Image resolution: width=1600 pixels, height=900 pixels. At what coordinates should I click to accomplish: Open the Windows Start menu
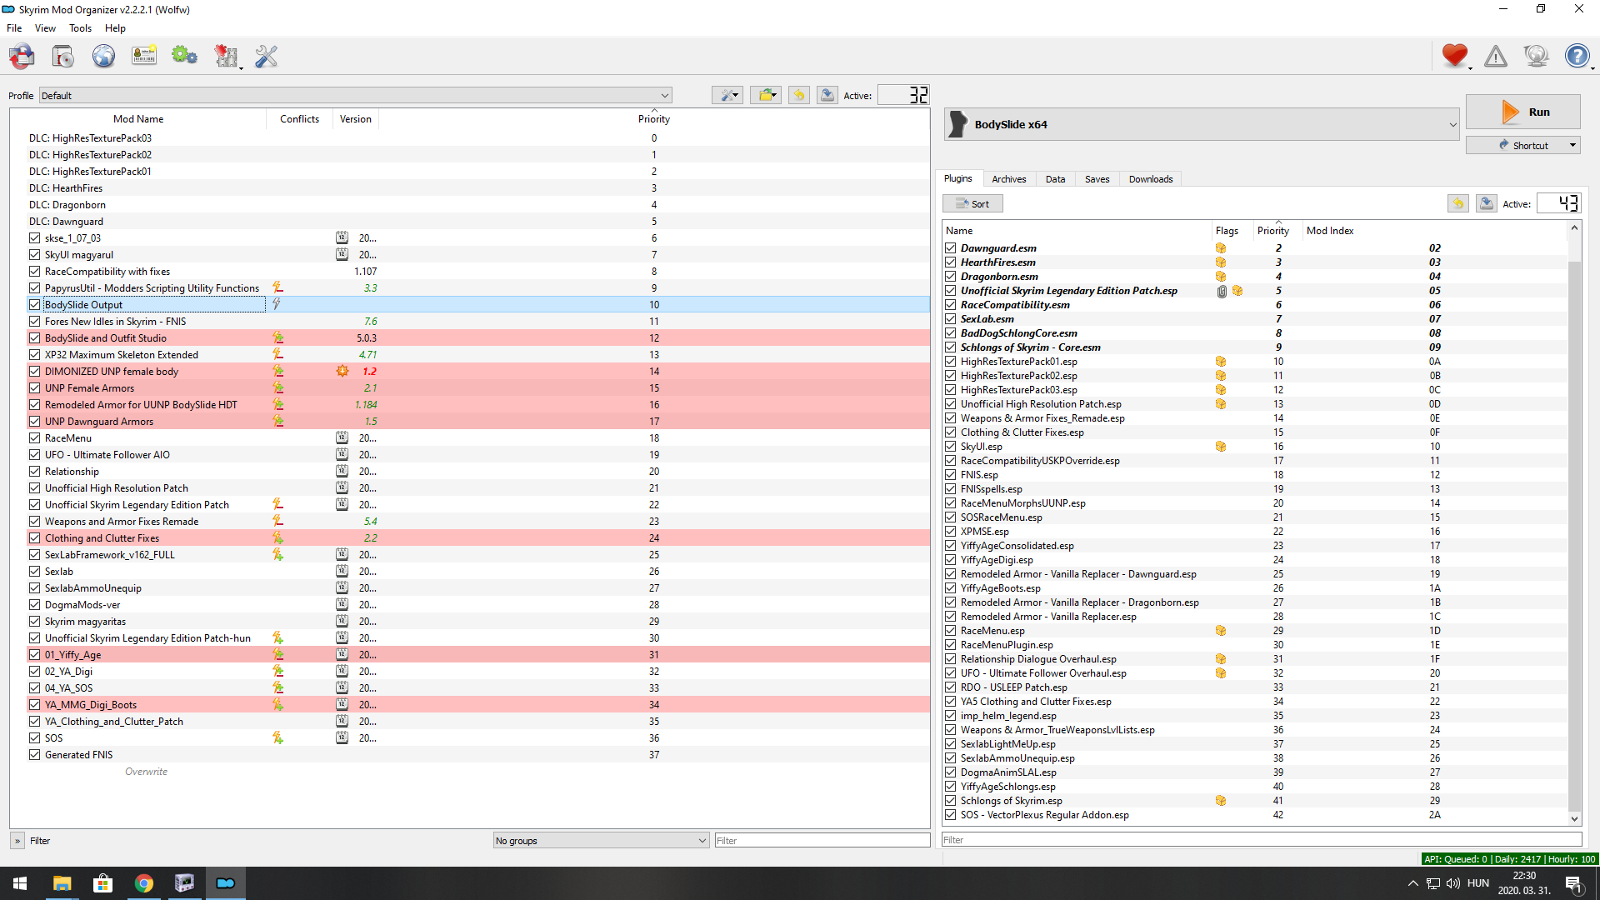click(20, 883)
